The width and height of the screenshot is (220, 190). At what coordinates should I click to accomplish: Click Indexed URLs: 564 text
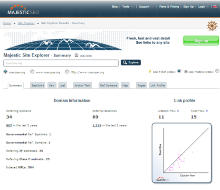coord(20,167)
